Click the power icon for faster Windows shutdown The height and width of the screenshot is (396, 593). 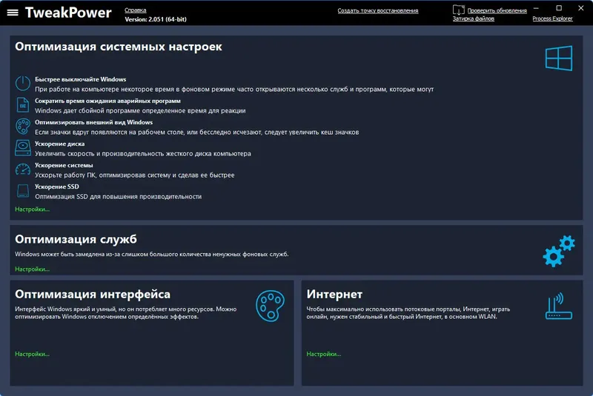tap(23, 84)
